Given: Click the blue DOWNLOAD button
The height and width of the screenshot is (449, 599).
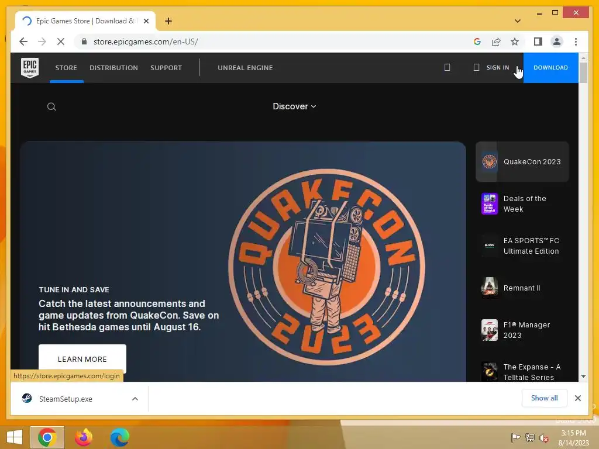Looking at the screenshot, I should pyautogui.click(x=550, y=68).
